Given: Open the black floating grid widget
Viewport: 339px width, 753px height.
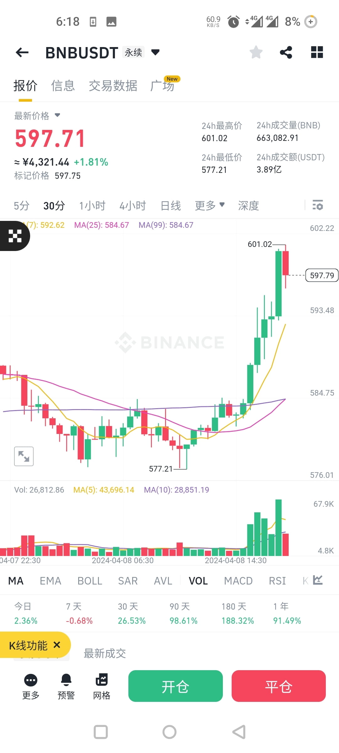Looking at the screenshot, I should [x=14, y=236].
